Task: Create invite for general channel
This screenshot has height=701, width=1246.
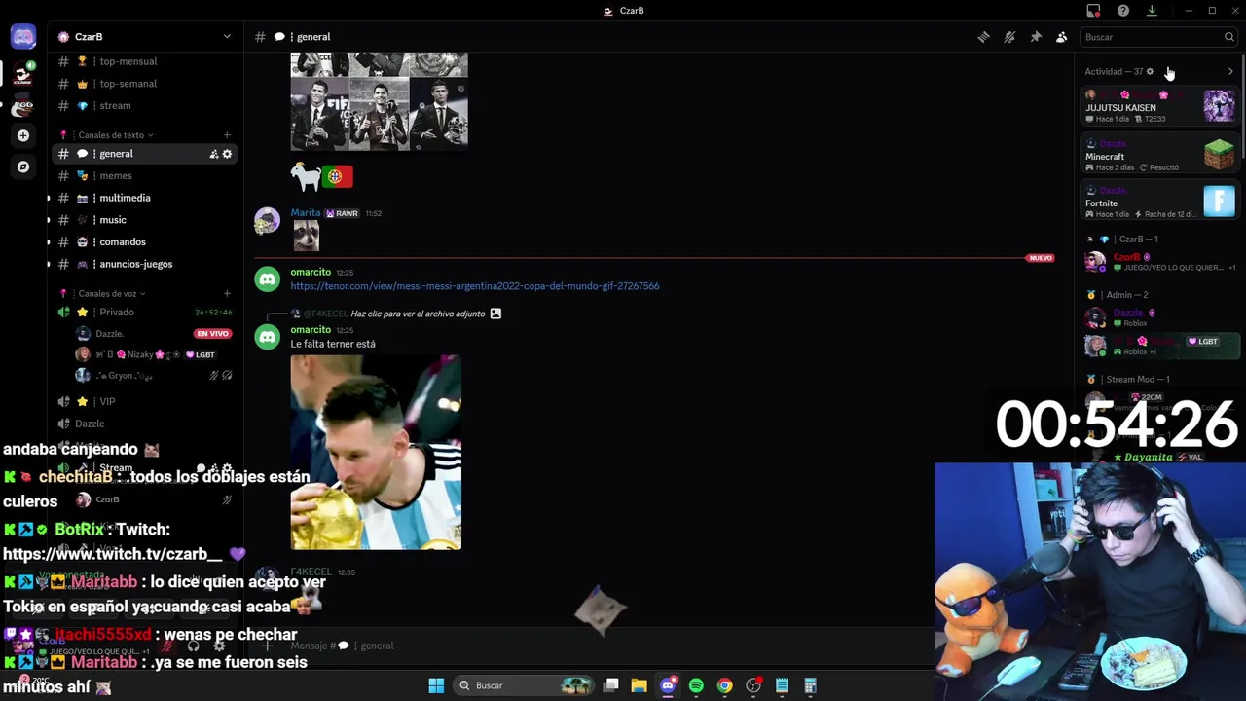Action: point(213,154)
